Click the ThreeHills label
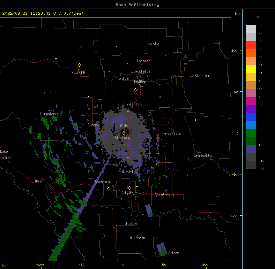The height and width of the screenshot is (269, 275). tap(171, 134)
